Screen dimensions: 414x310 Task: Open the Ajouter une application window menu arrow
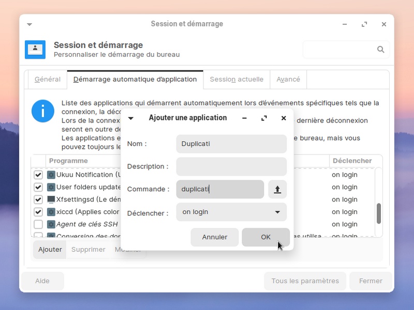[x=131, y=118]
